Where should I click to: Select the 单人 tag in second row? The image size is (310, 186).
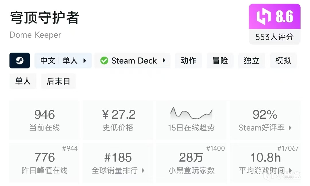tap(23, 81)
